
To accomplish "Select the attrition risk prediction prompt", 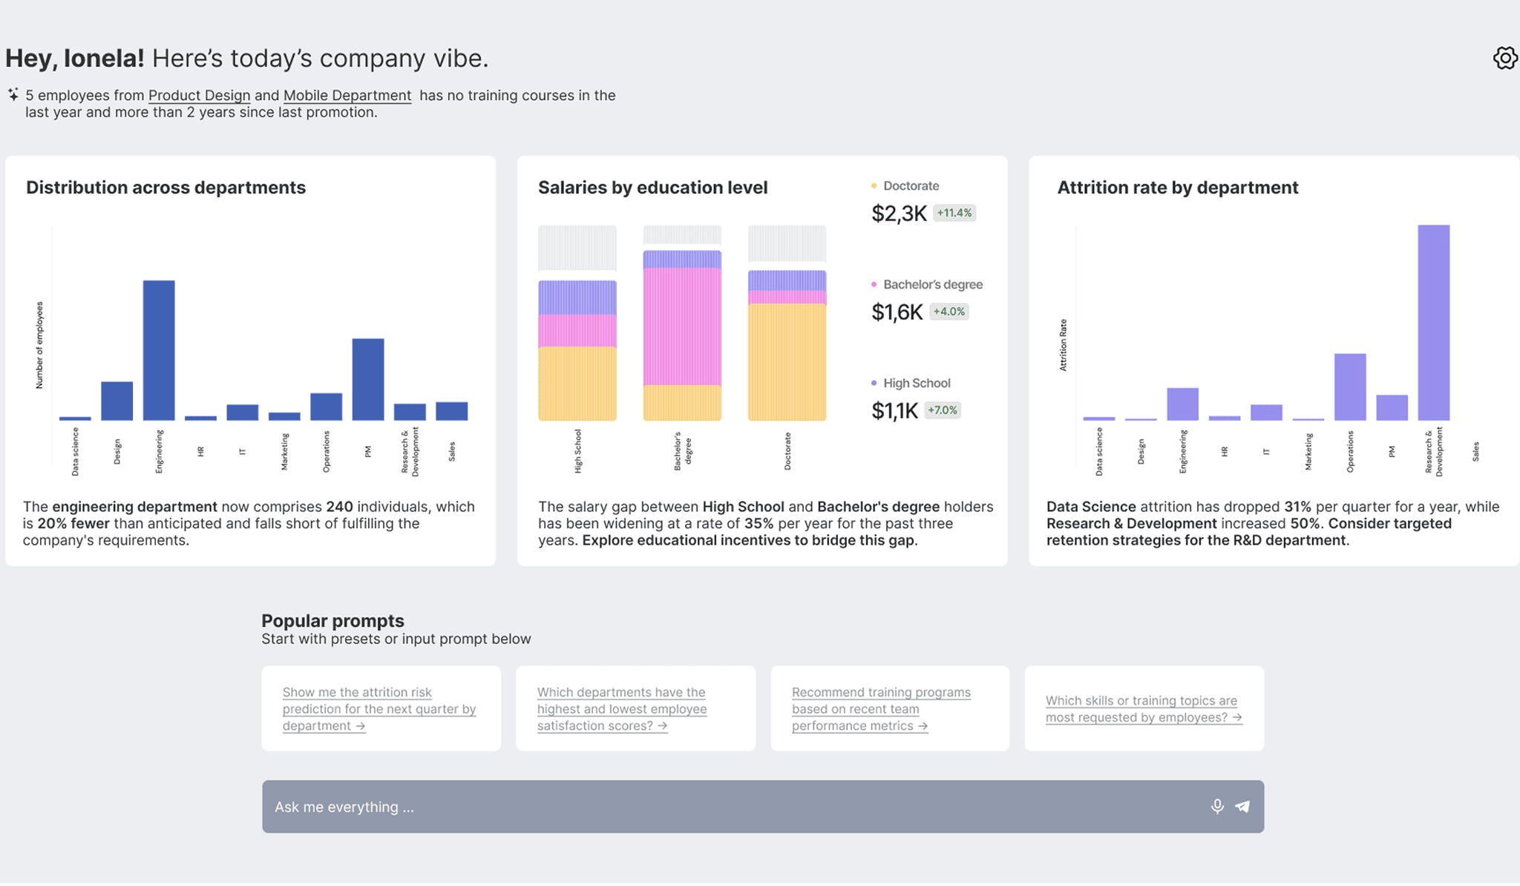I will click(x=380, y=709).
